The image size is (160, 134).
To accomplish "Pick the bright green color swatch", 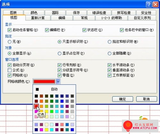I will pyautogui.click(x=52, y=111).
